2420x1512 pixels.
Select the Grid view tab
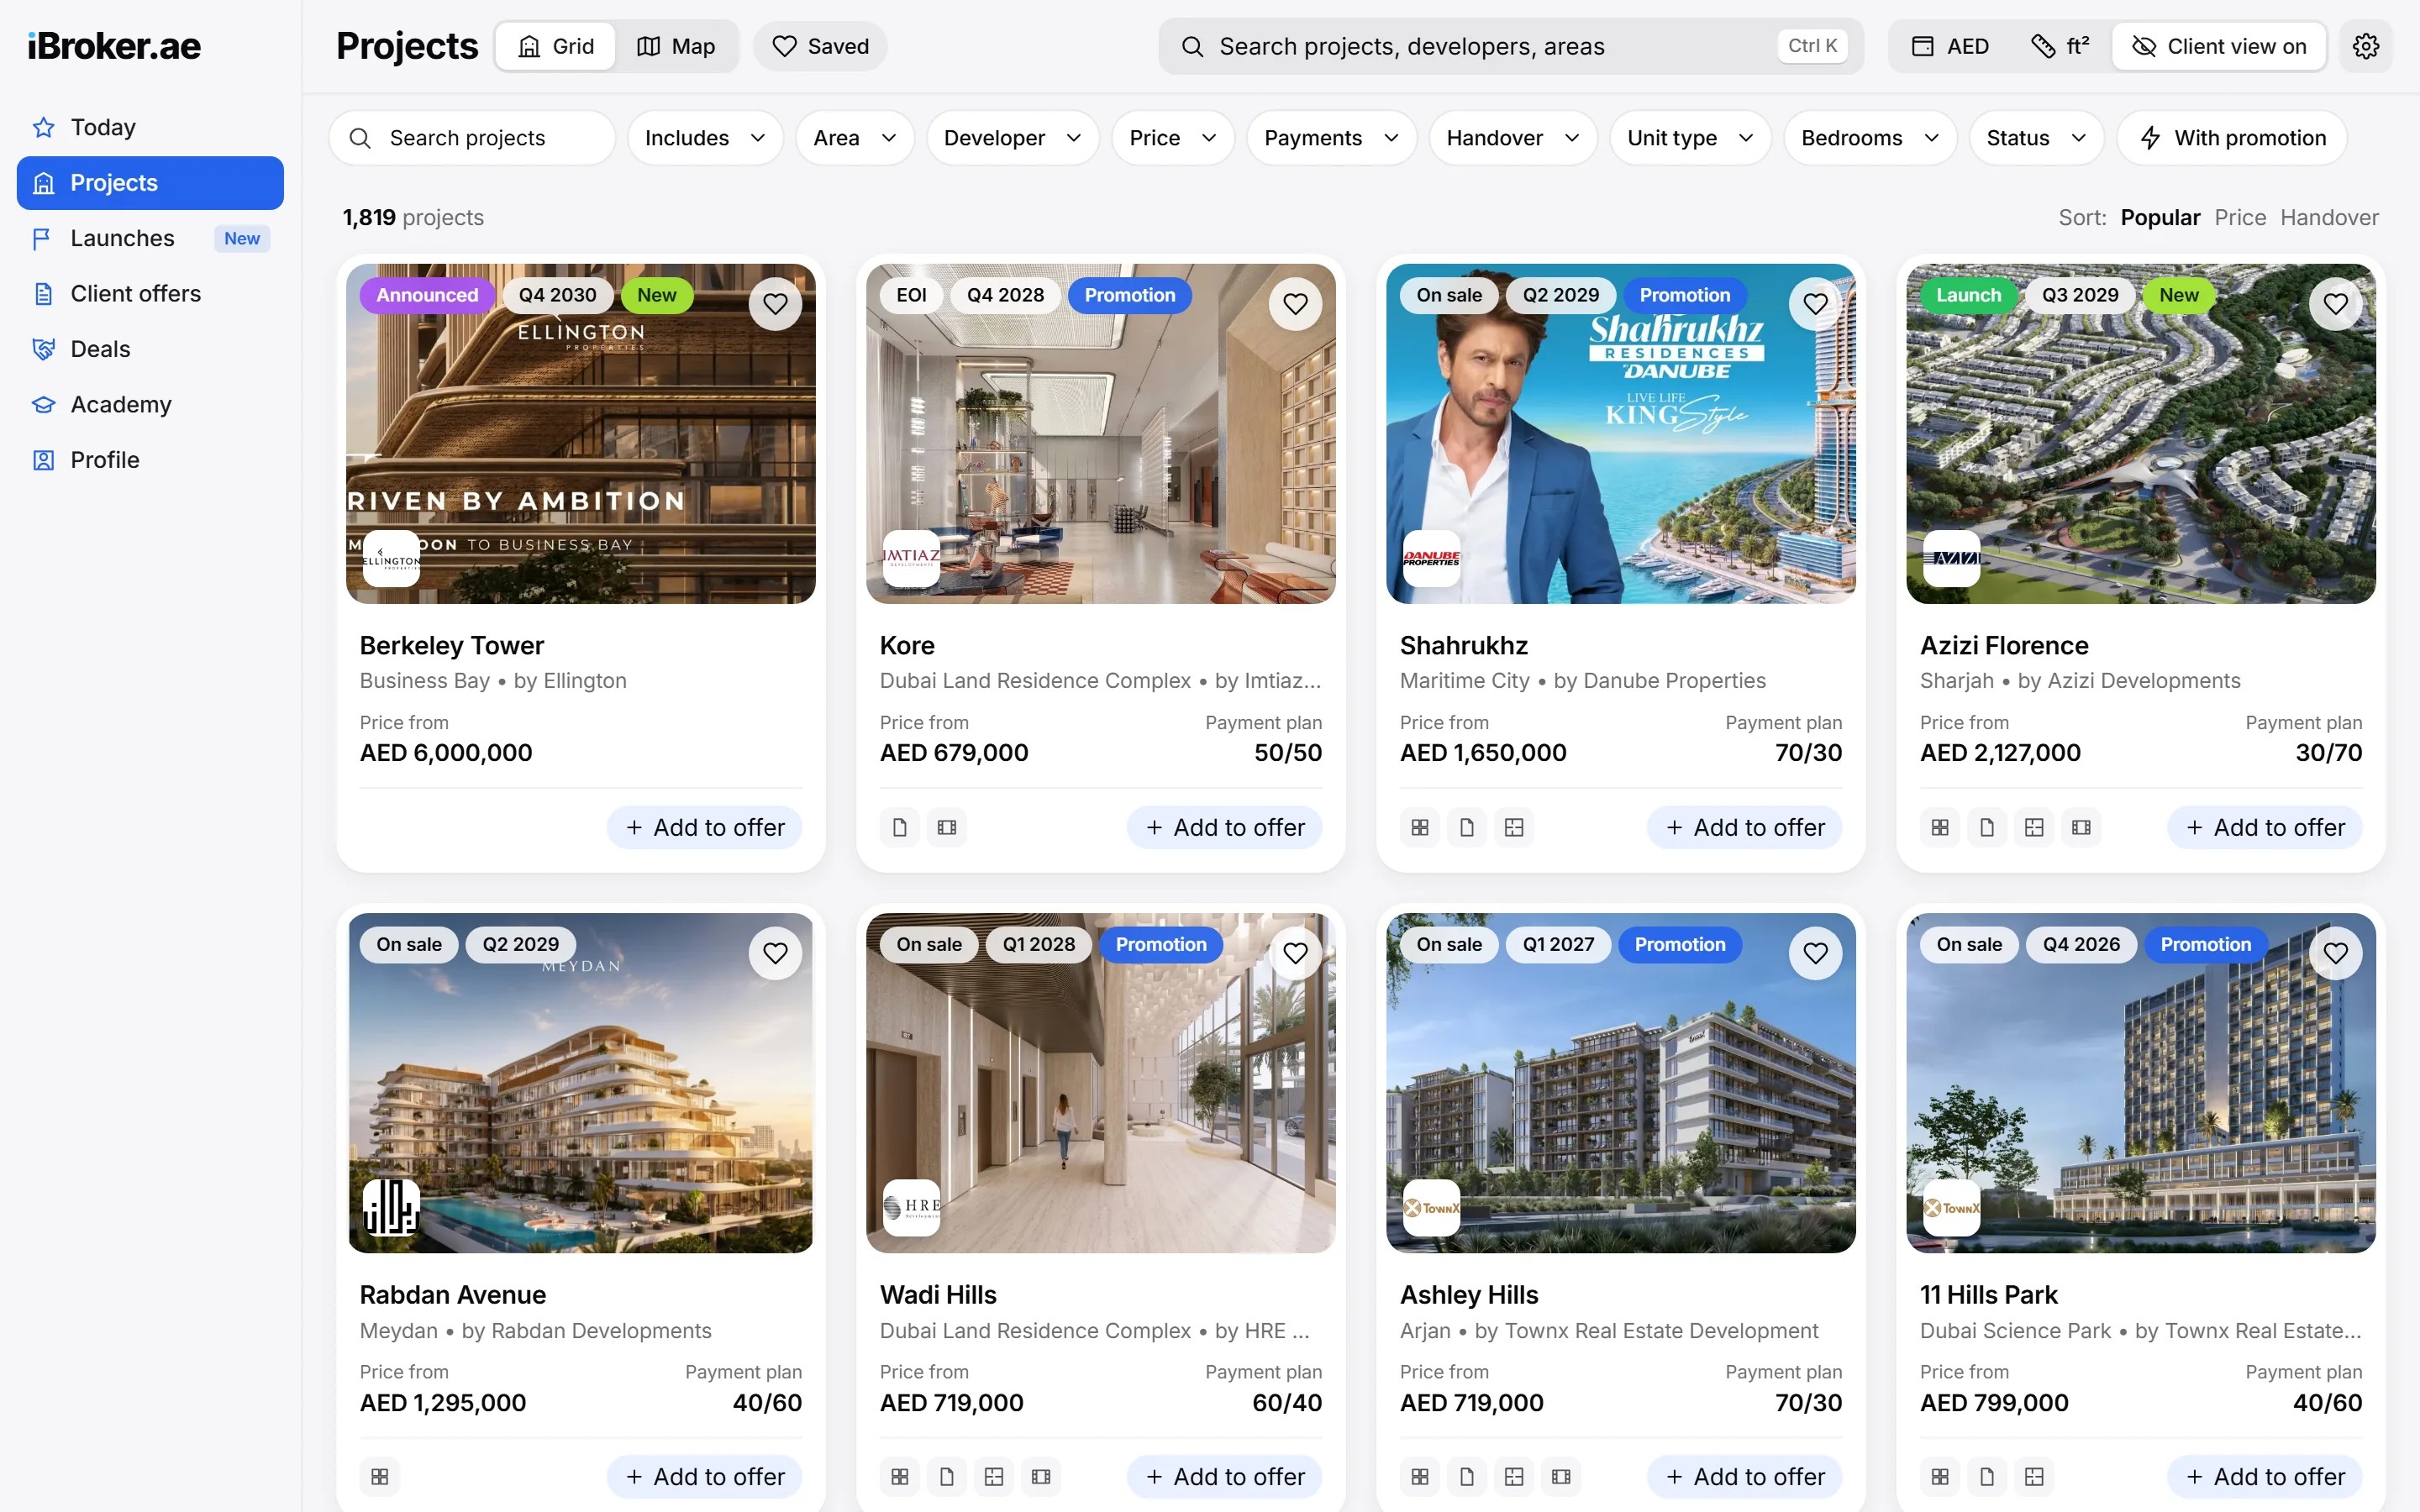pyautogui.click(x=556, y=46)
